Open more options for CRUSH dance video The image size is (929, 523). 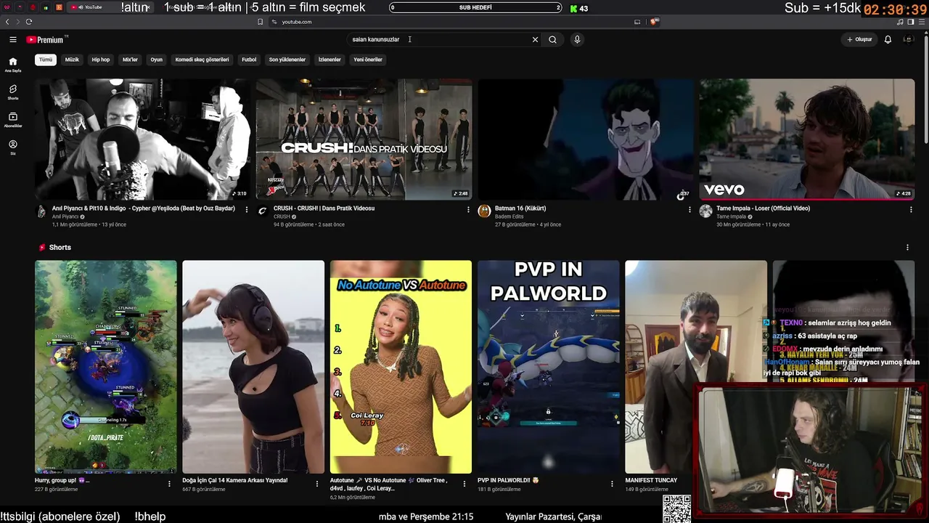tap(468, 210)
